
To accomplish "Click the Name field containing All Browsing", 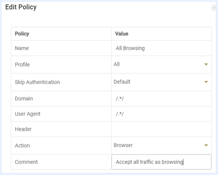I will coord(161,48).
